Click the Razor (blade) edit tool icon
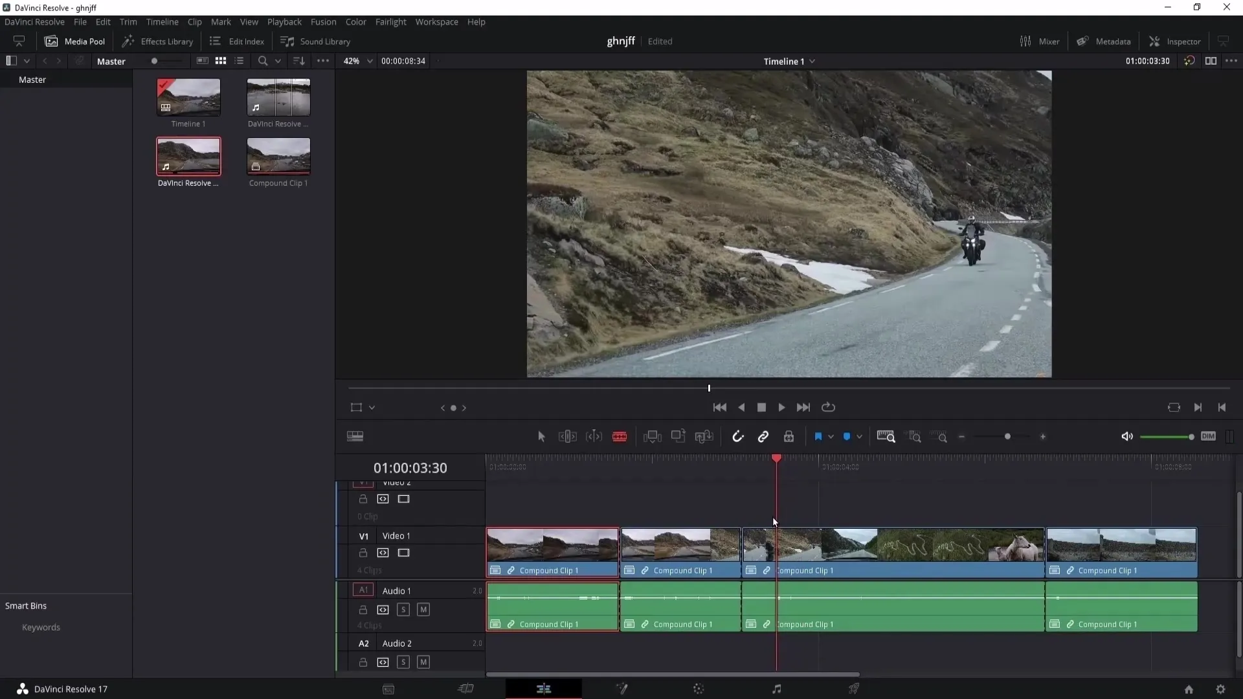 pyautogui.click(x=620, y=436)
